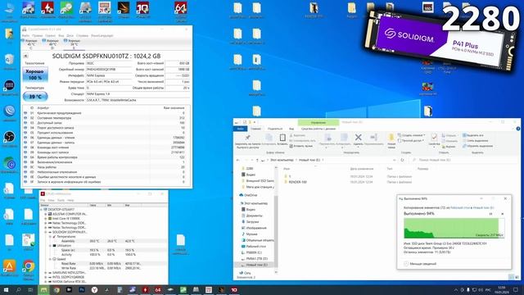
Task: Collapse Utilization node in HWMonitor
Action: [50, 246]
